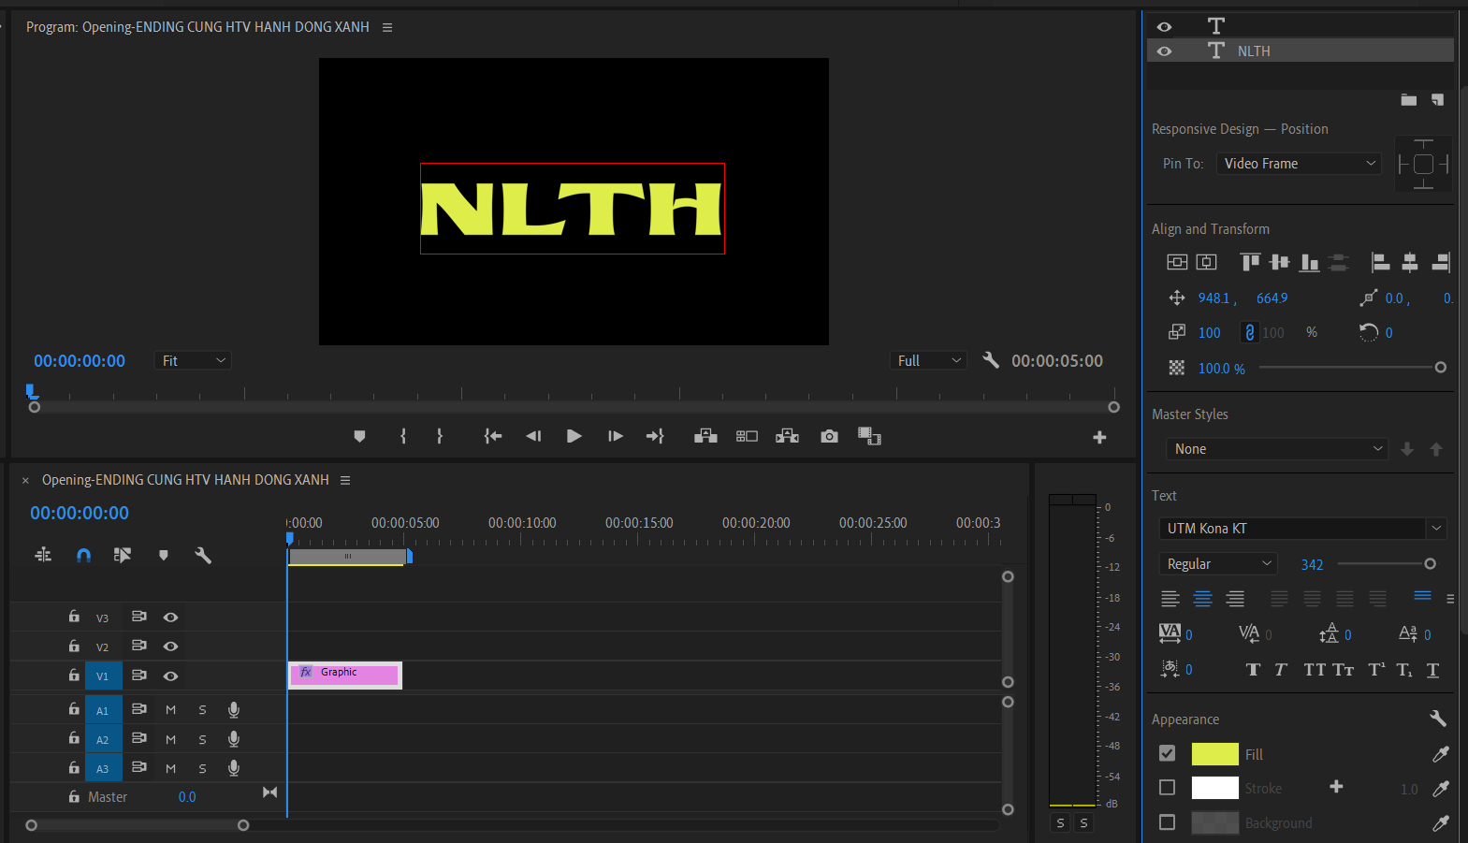Open Pin To Video Frame dropdown
Viewport: 1468px width, 843px height.
pyautogui.click(x=1299, y=163)
